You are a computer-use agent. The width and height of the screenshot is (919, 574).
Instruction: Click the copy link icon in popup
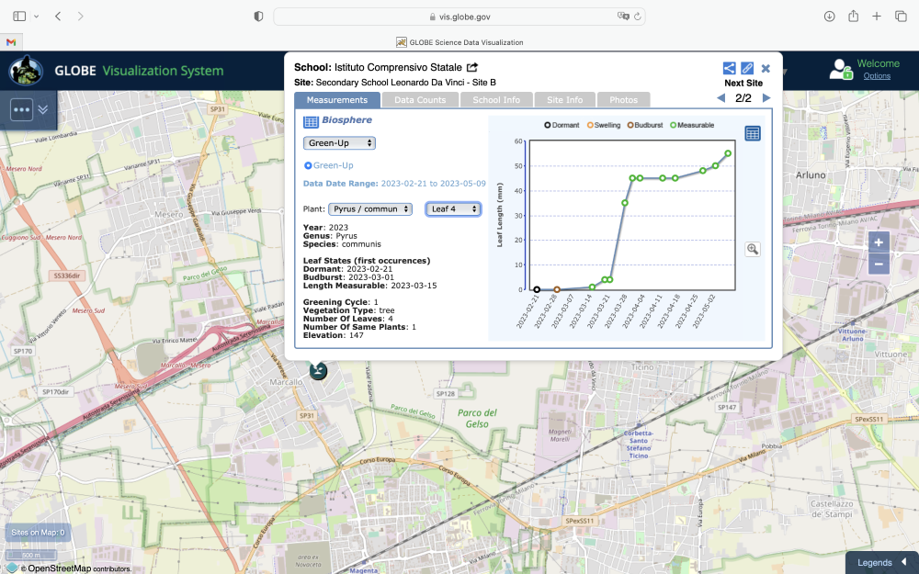pos(747,68)
